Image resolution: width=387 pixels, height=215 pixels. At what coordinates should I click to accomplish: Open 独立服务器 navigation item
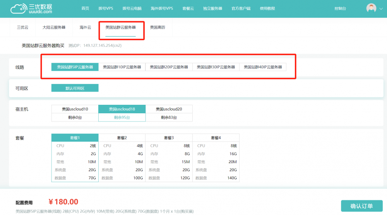(212, 9)
